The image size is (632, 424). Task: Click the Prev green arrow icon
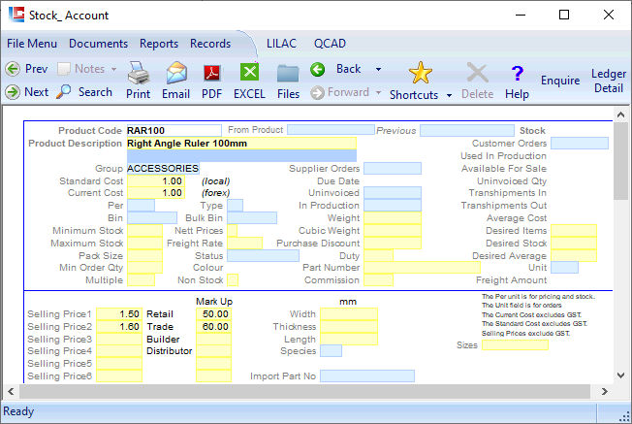(13, 69)
